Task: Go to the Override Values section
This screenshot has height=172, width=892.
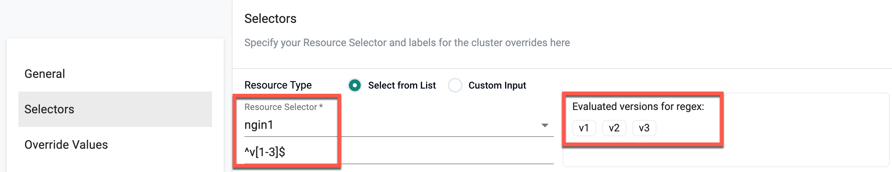Action: pos(66,145)
